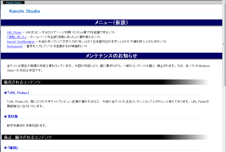Click the メンテナンスのお知らせ header bar
The width and height of the screenshot is (226, 152).
[x=112, y=56]
